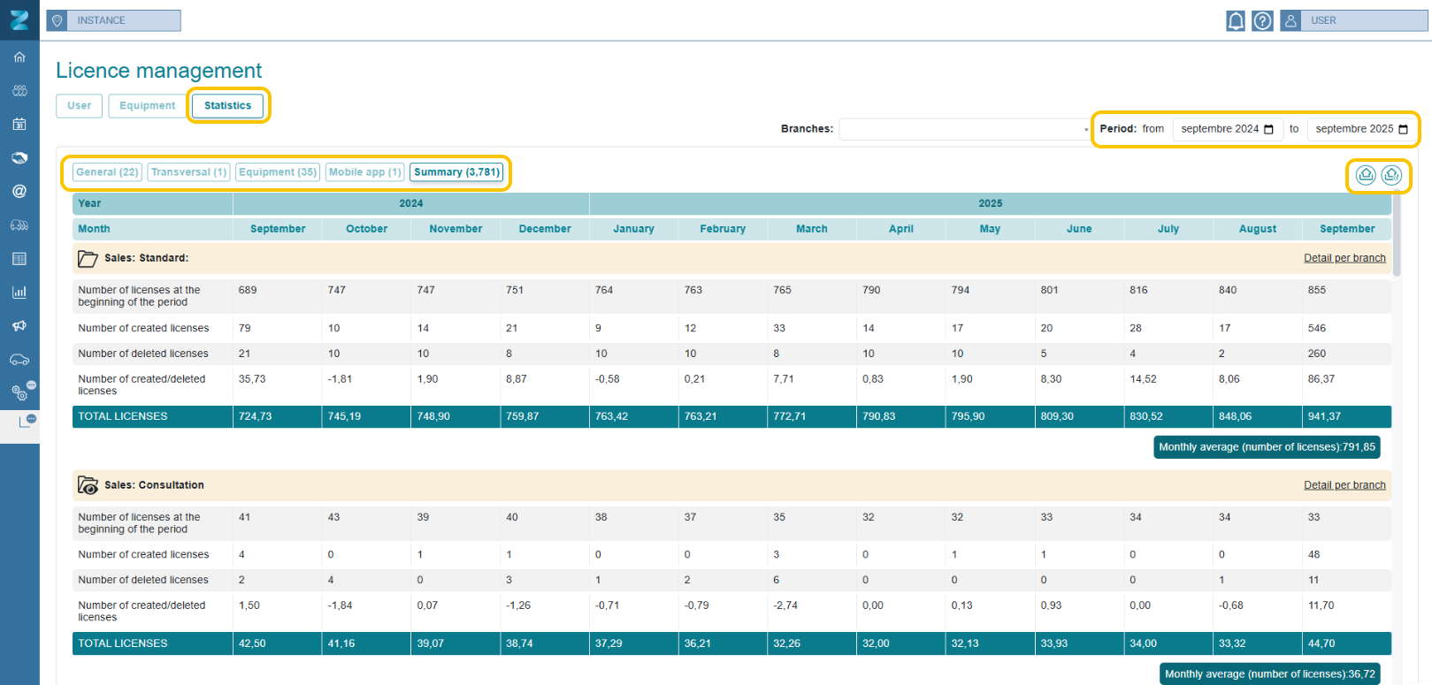The height and width of the screenshot is (685, 1432).
Task: Click the septembre 2024 start date field
Action: [x=1228, y=129]
